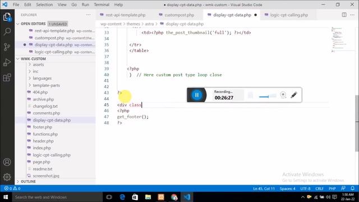Screen dimensions: 359x202
Task: Open the notifications bell in status bar
Action: click(352, 189)
